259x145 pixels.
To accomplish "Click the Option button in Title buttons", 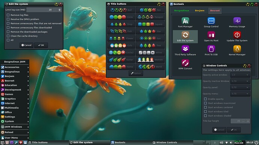I will 136,73.
